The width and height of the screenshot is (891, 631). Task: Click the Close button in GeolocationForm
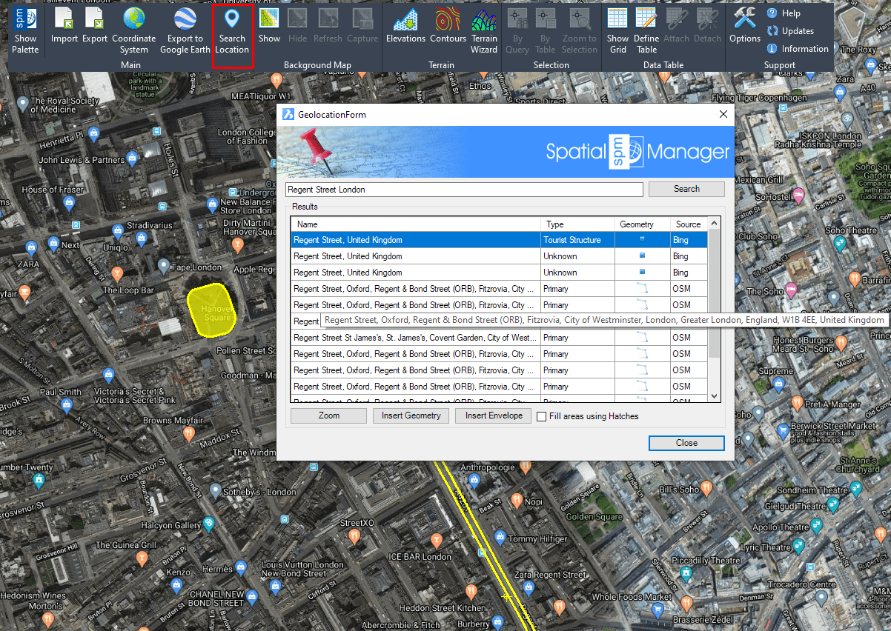click(686, 443)
